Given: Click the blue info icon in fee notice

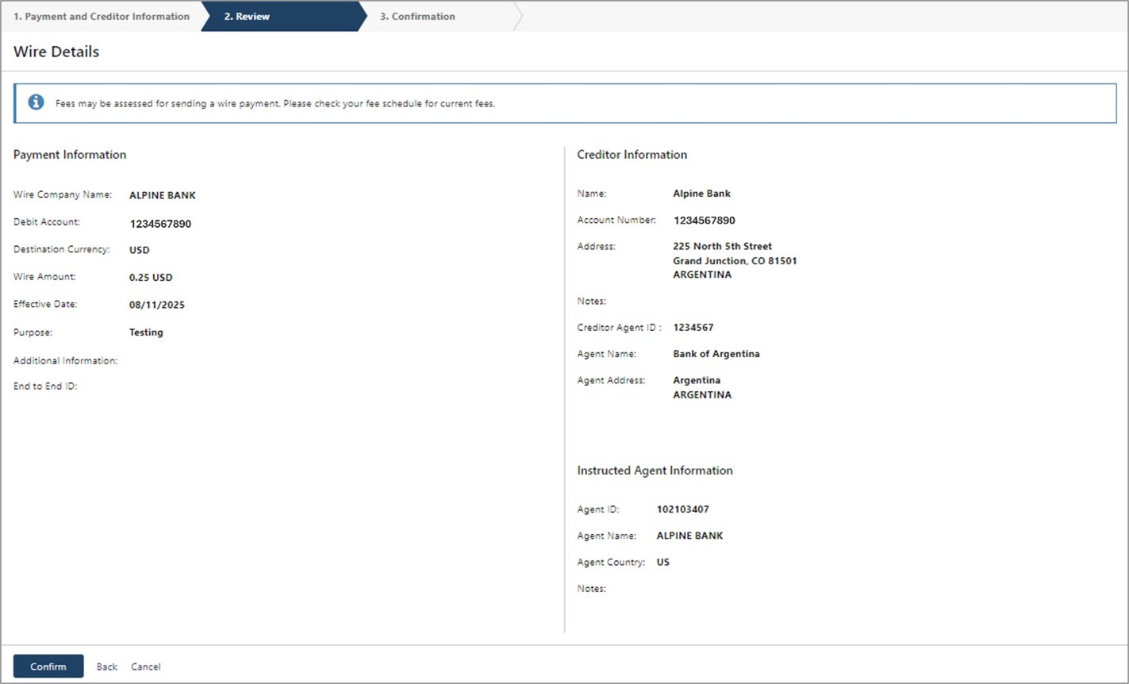Looking at the screenshot, I should click(x=36, y=102).
